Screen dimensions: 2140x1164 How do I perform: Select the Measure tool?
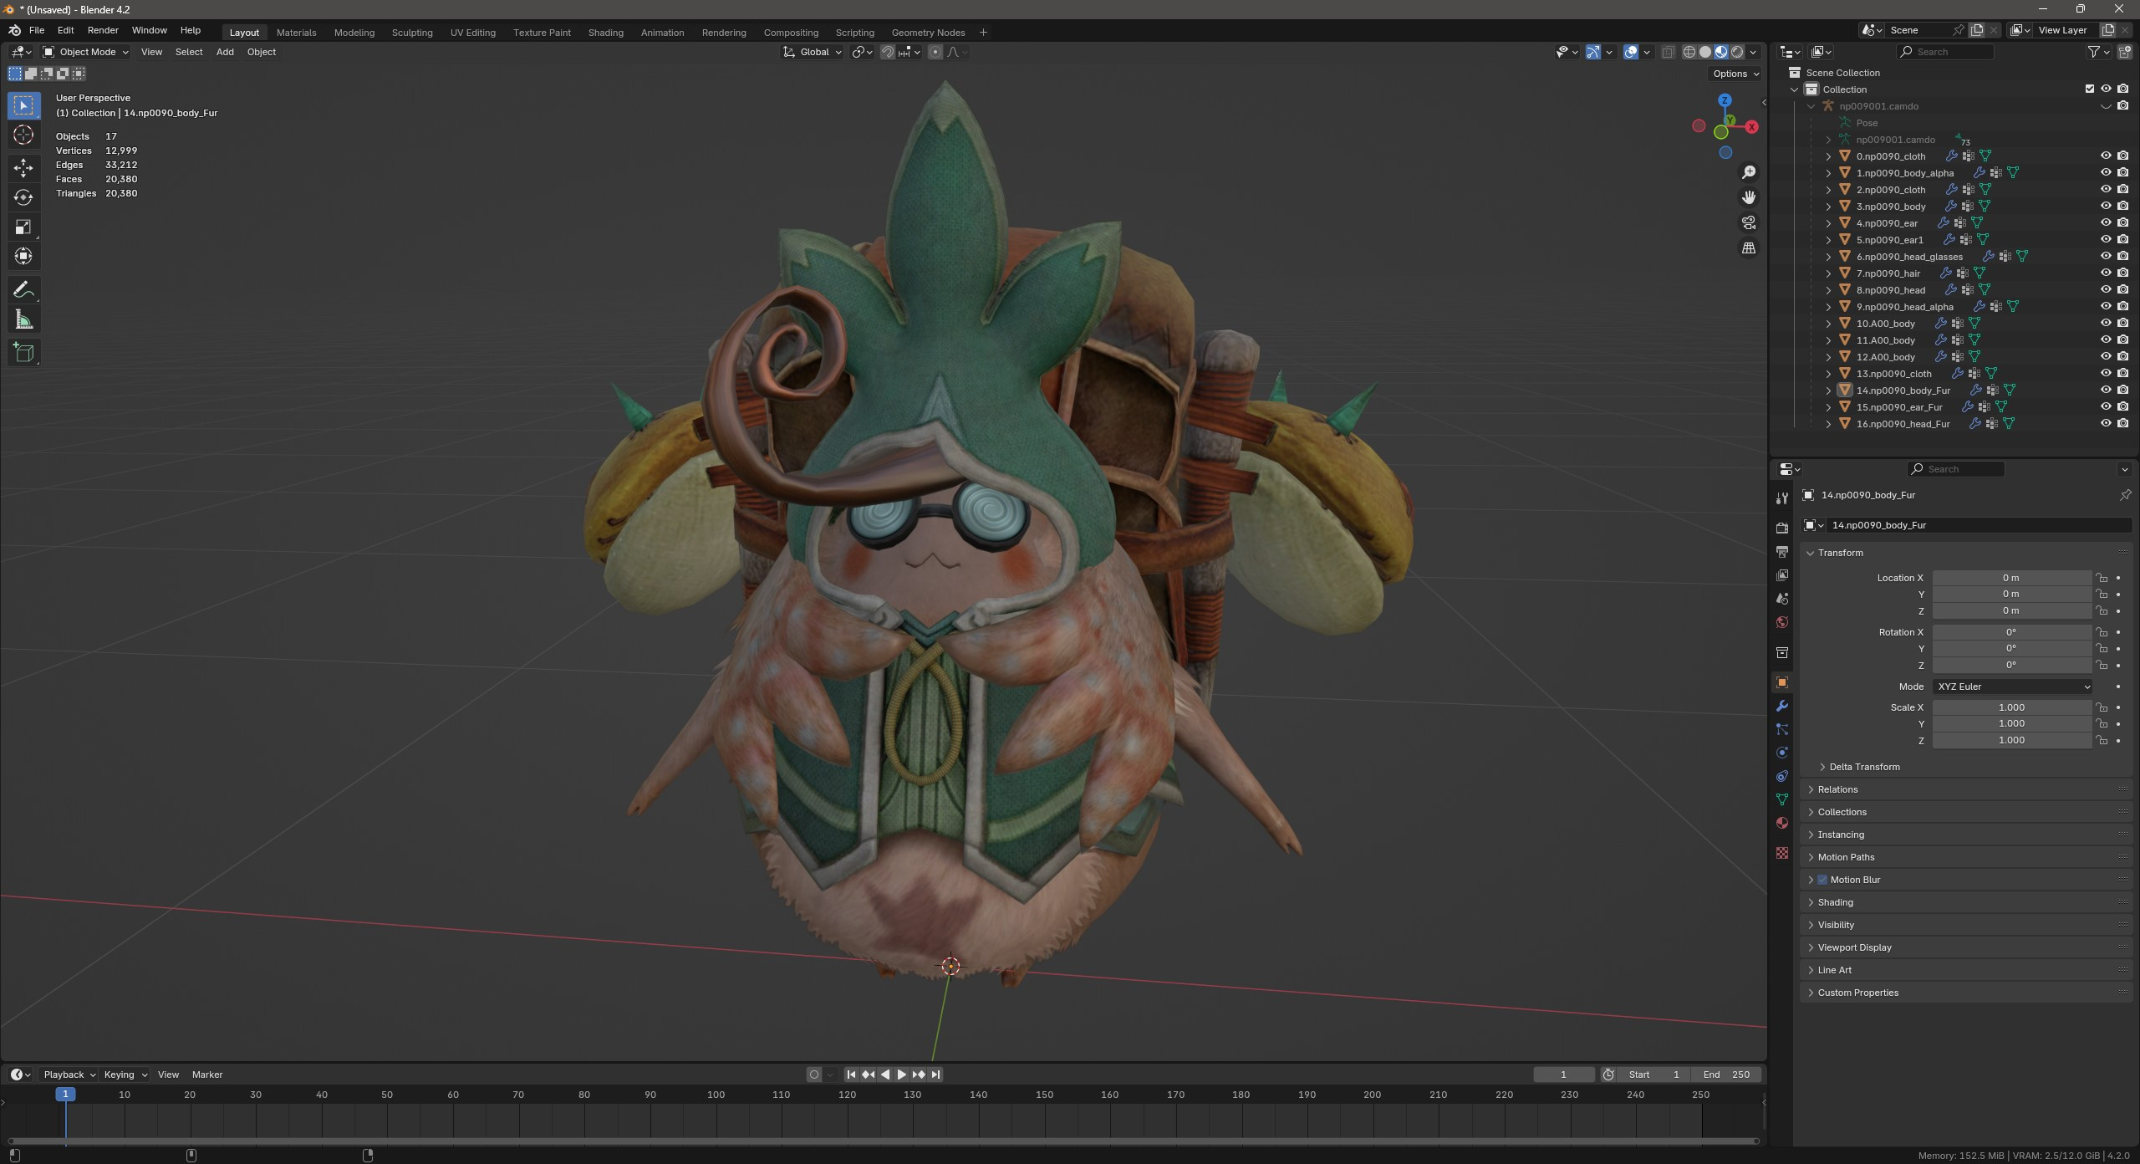(23, 319)
